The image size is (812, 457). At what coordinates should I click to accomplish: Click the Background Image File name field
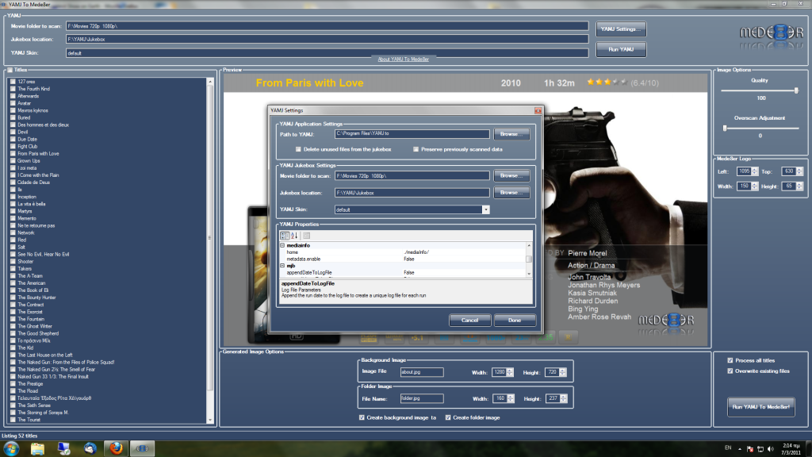422,371
